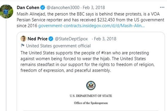
Task: Open Dan Cohen's profile avatar
Action: [7, 11]
